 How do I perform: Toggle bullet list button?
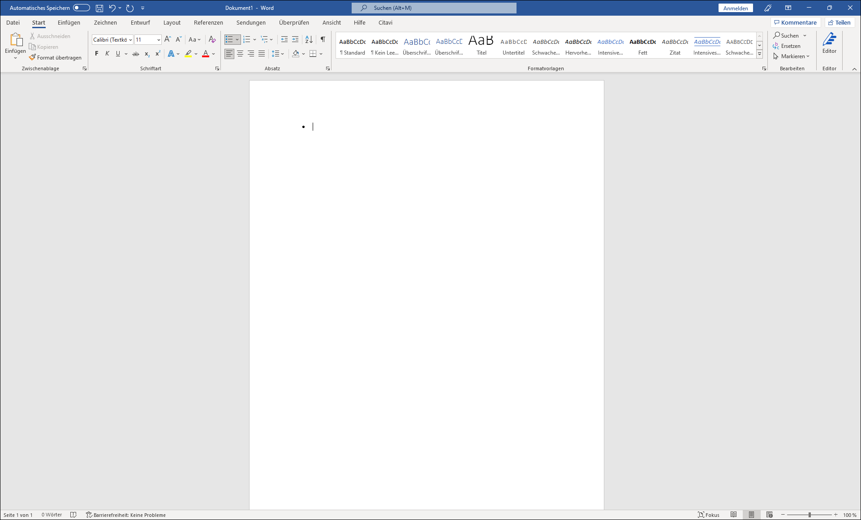229,39
